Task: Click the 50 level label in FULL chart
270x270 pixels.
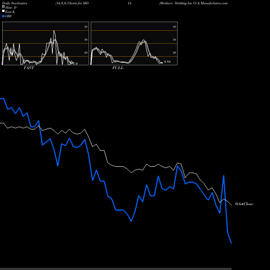Action: pyautogui.click(x=174, y=39)
